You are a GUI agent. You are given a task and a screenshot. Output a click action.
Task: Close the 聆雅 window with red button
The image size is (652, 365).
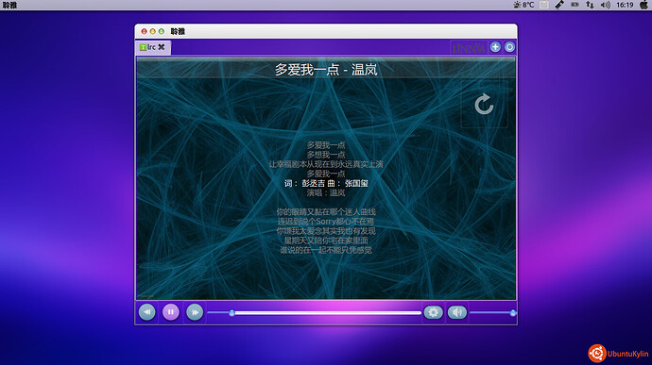144,31
